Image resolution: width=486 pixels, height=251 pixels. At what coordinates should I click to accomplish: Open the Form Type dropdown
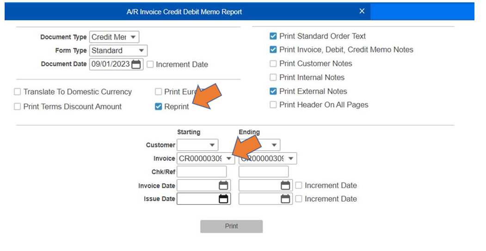point(141,51)
